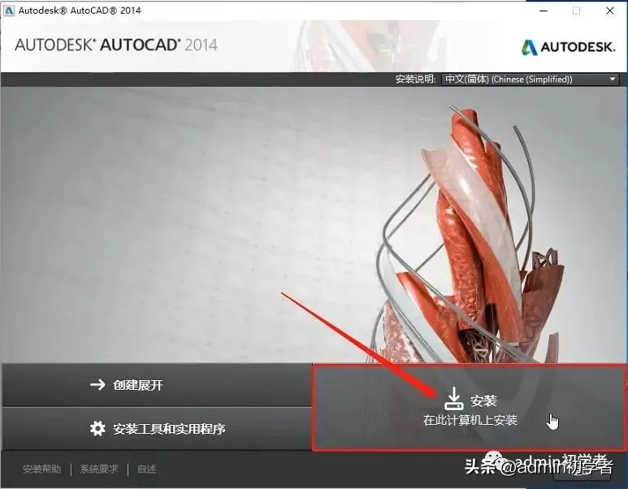
Task: Minimize the AutoCAD 2014 installer window
Action: coord(544,11)
